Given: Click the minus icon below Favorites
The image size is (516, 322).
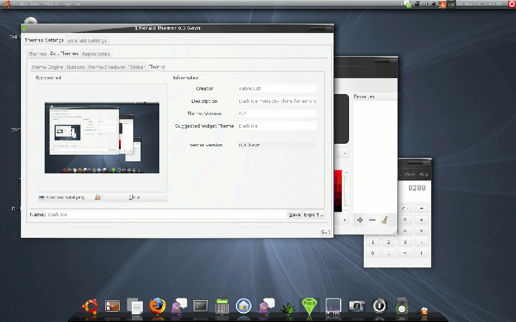Looking at the screenshot, I should pyautogui.click(x=372, y=220).
